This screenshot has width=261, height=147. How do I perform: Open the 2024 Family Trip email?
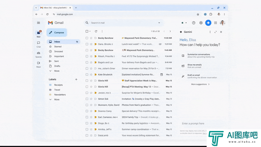tap(129, 117)
